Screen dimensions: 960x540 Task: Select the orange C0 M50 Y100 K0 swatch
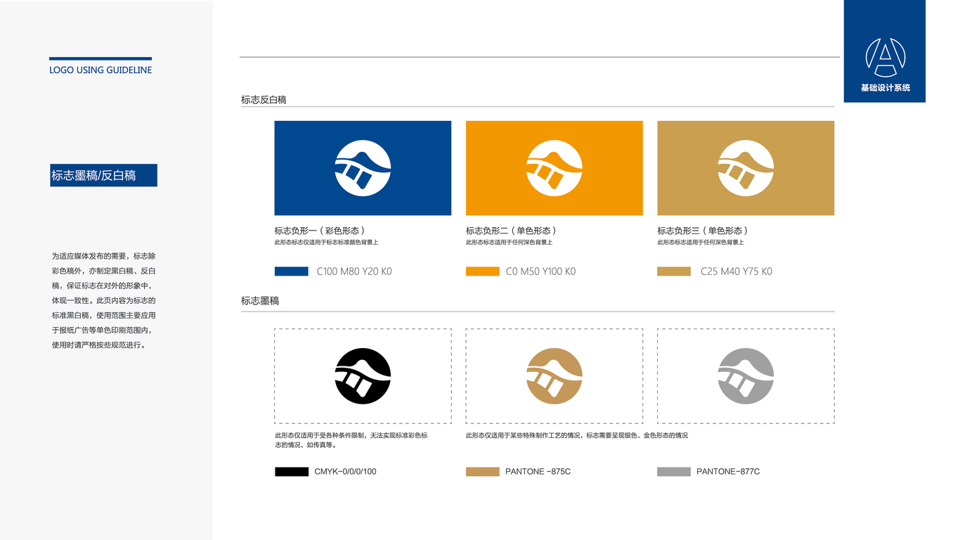[x=483, y=271]
